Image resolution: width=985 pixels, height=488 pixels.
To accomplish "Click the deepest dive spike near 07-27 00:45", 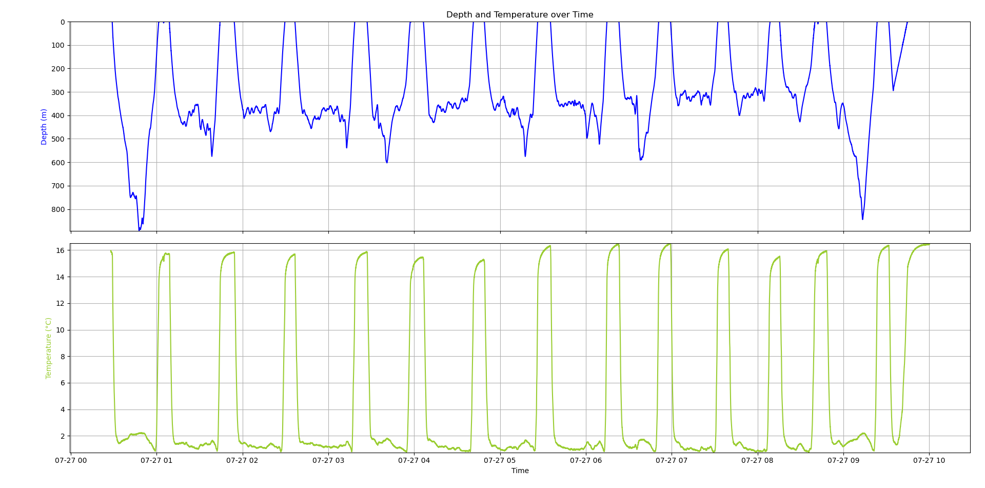I will click(139, 229).
